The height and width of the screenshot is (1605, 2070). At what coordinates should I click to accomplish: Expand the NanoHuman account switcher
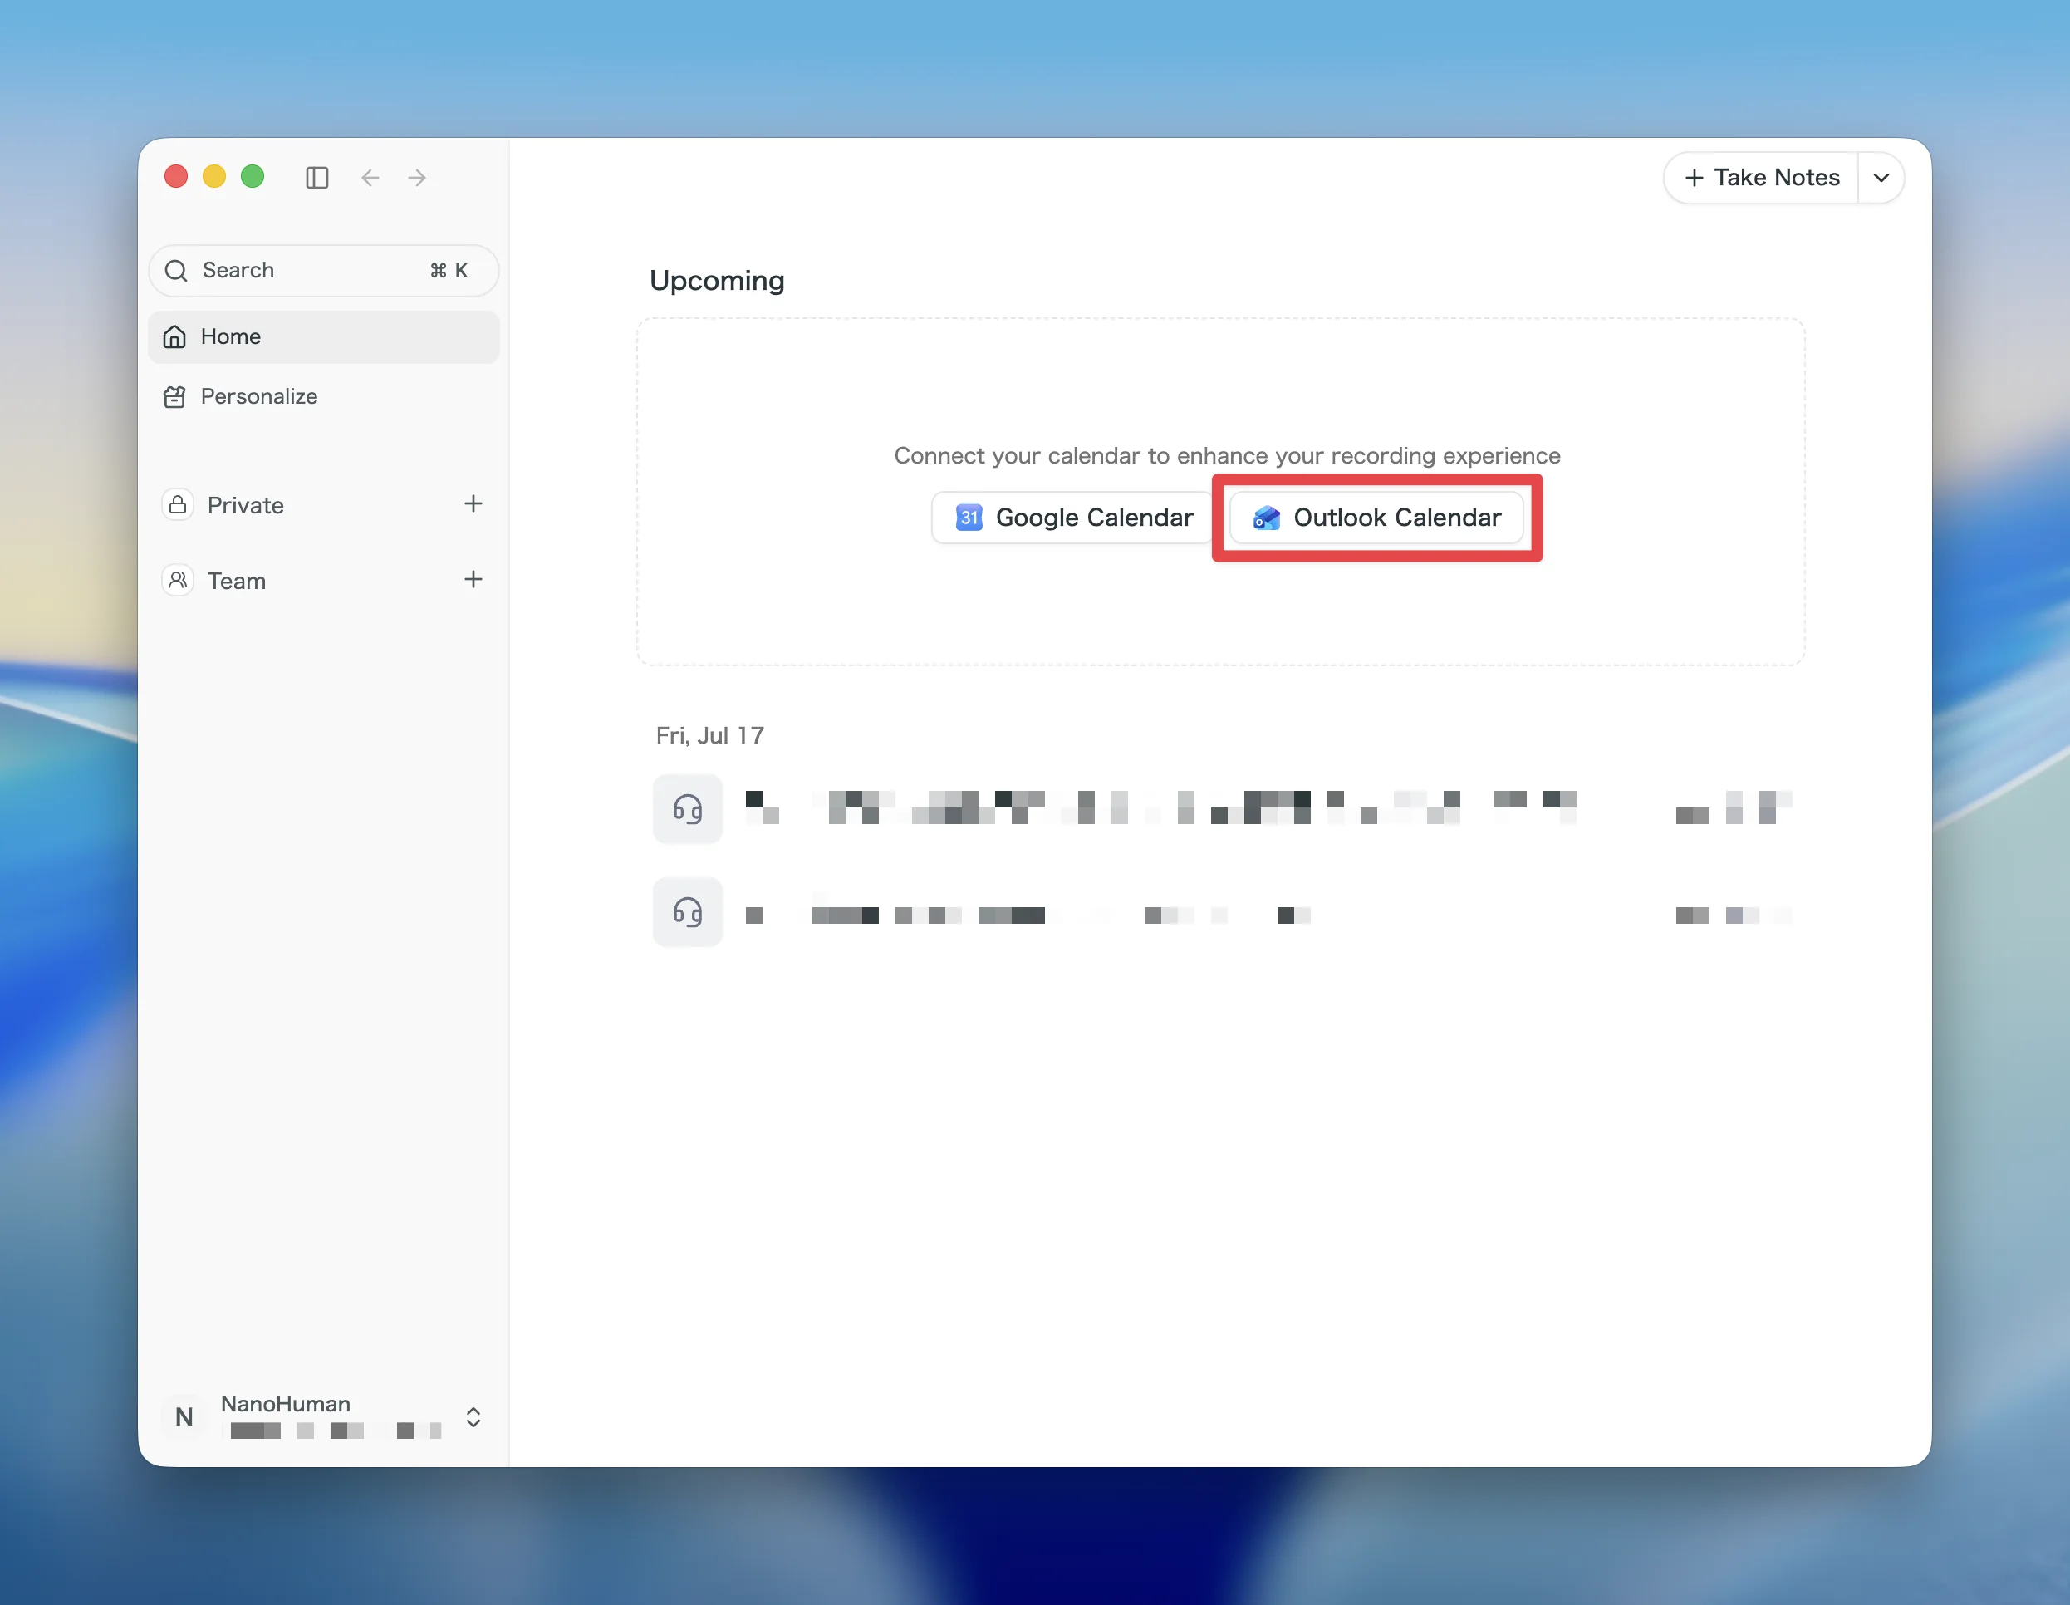click(473, 1417)
